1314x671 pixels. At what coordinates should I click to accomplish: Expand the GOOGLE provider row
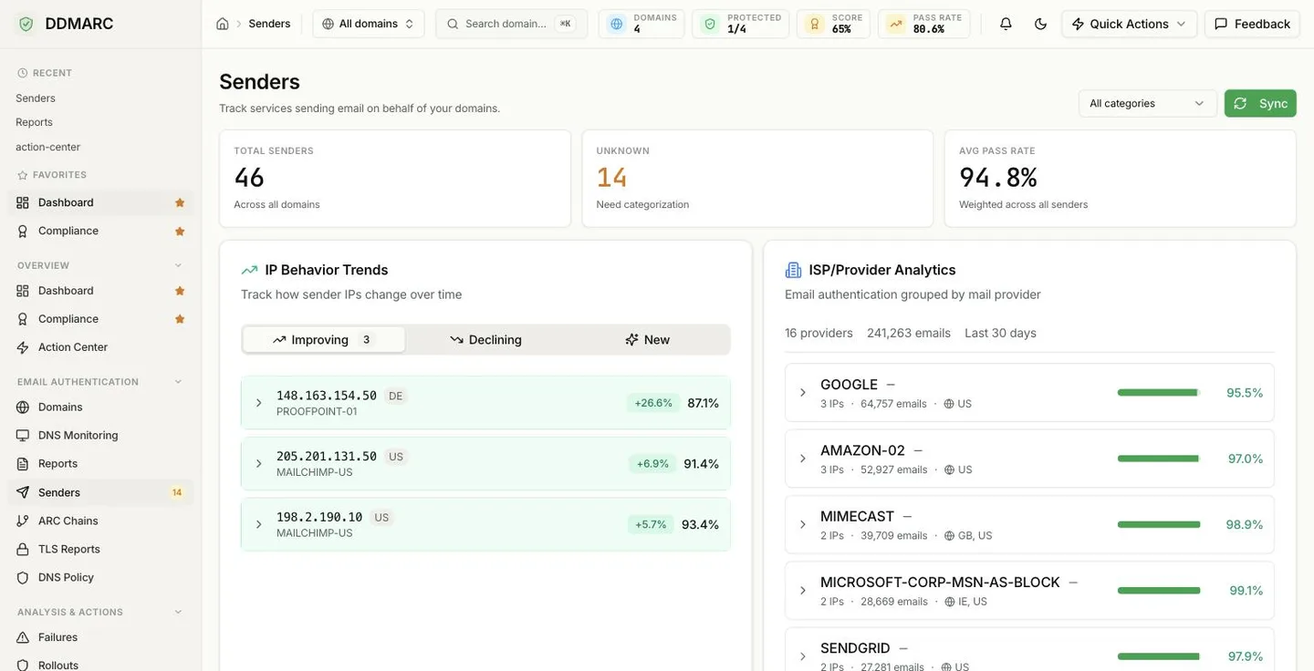(803, 393)
